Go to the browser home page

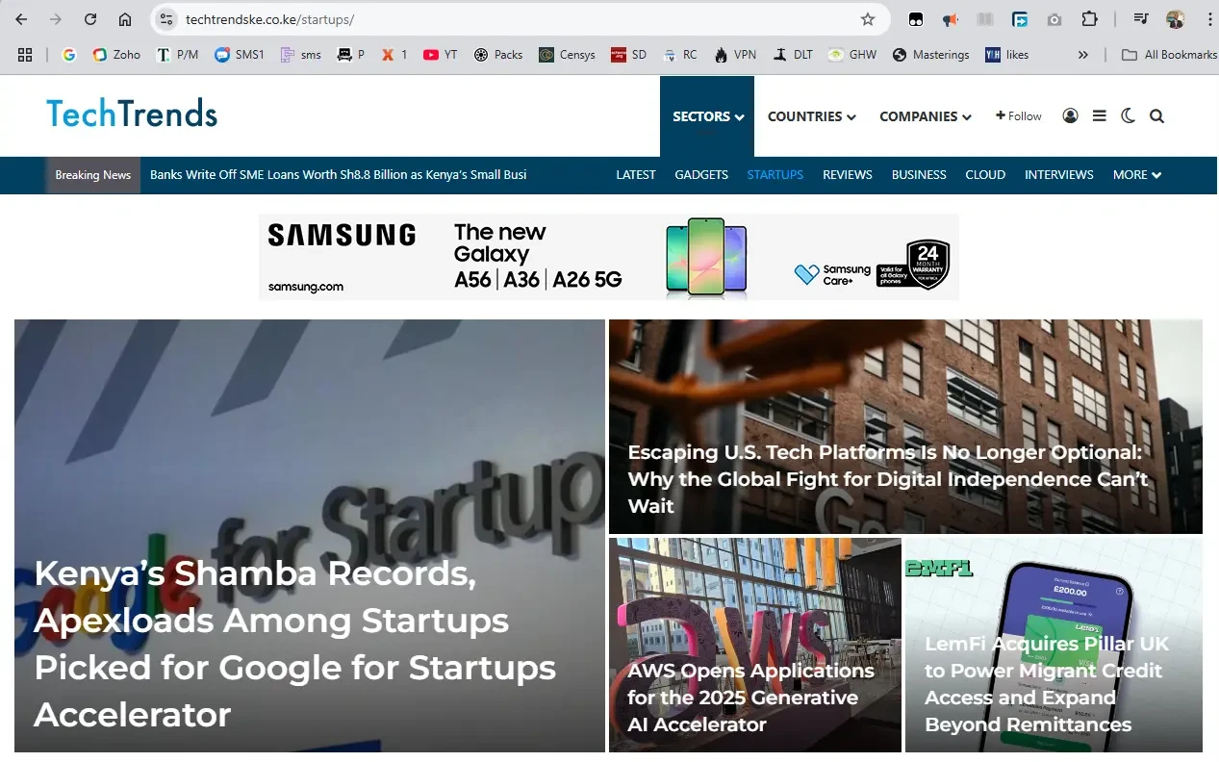(x=125, y=19)
